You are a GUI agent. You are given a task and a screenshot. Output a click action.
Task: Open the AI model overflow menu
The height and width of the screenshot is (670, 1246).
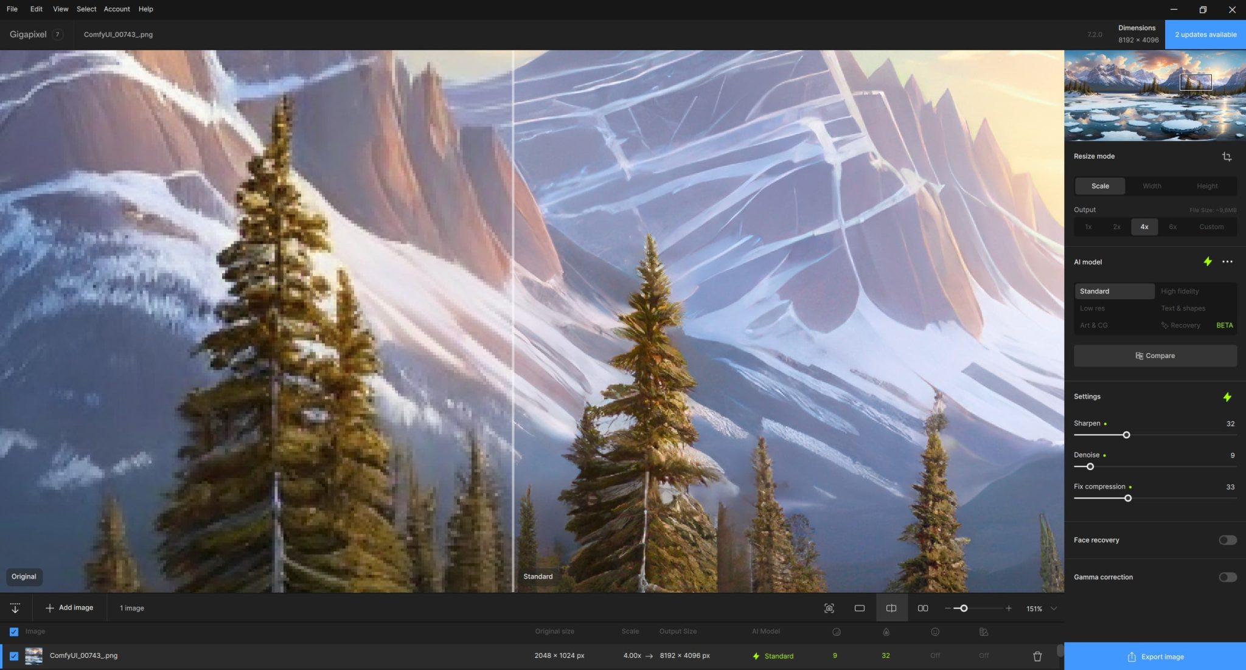point(1227,261)
